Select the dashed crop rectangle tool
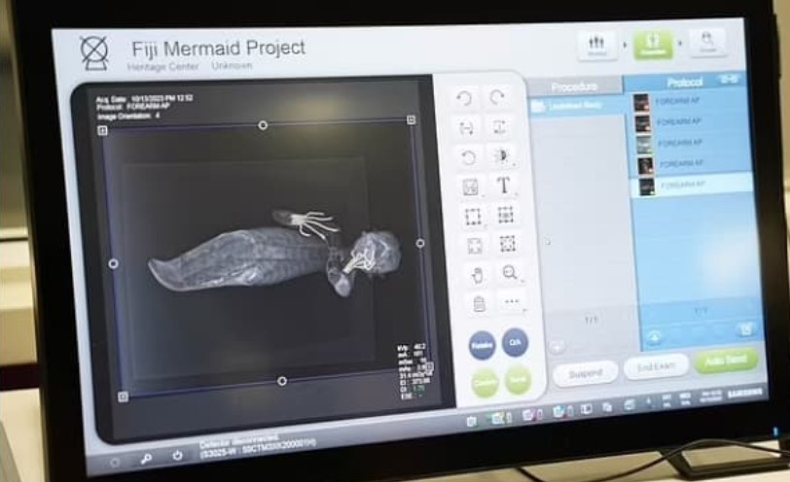Image resolution: width=790 pixels, height=482 pixels. [472, 216]
